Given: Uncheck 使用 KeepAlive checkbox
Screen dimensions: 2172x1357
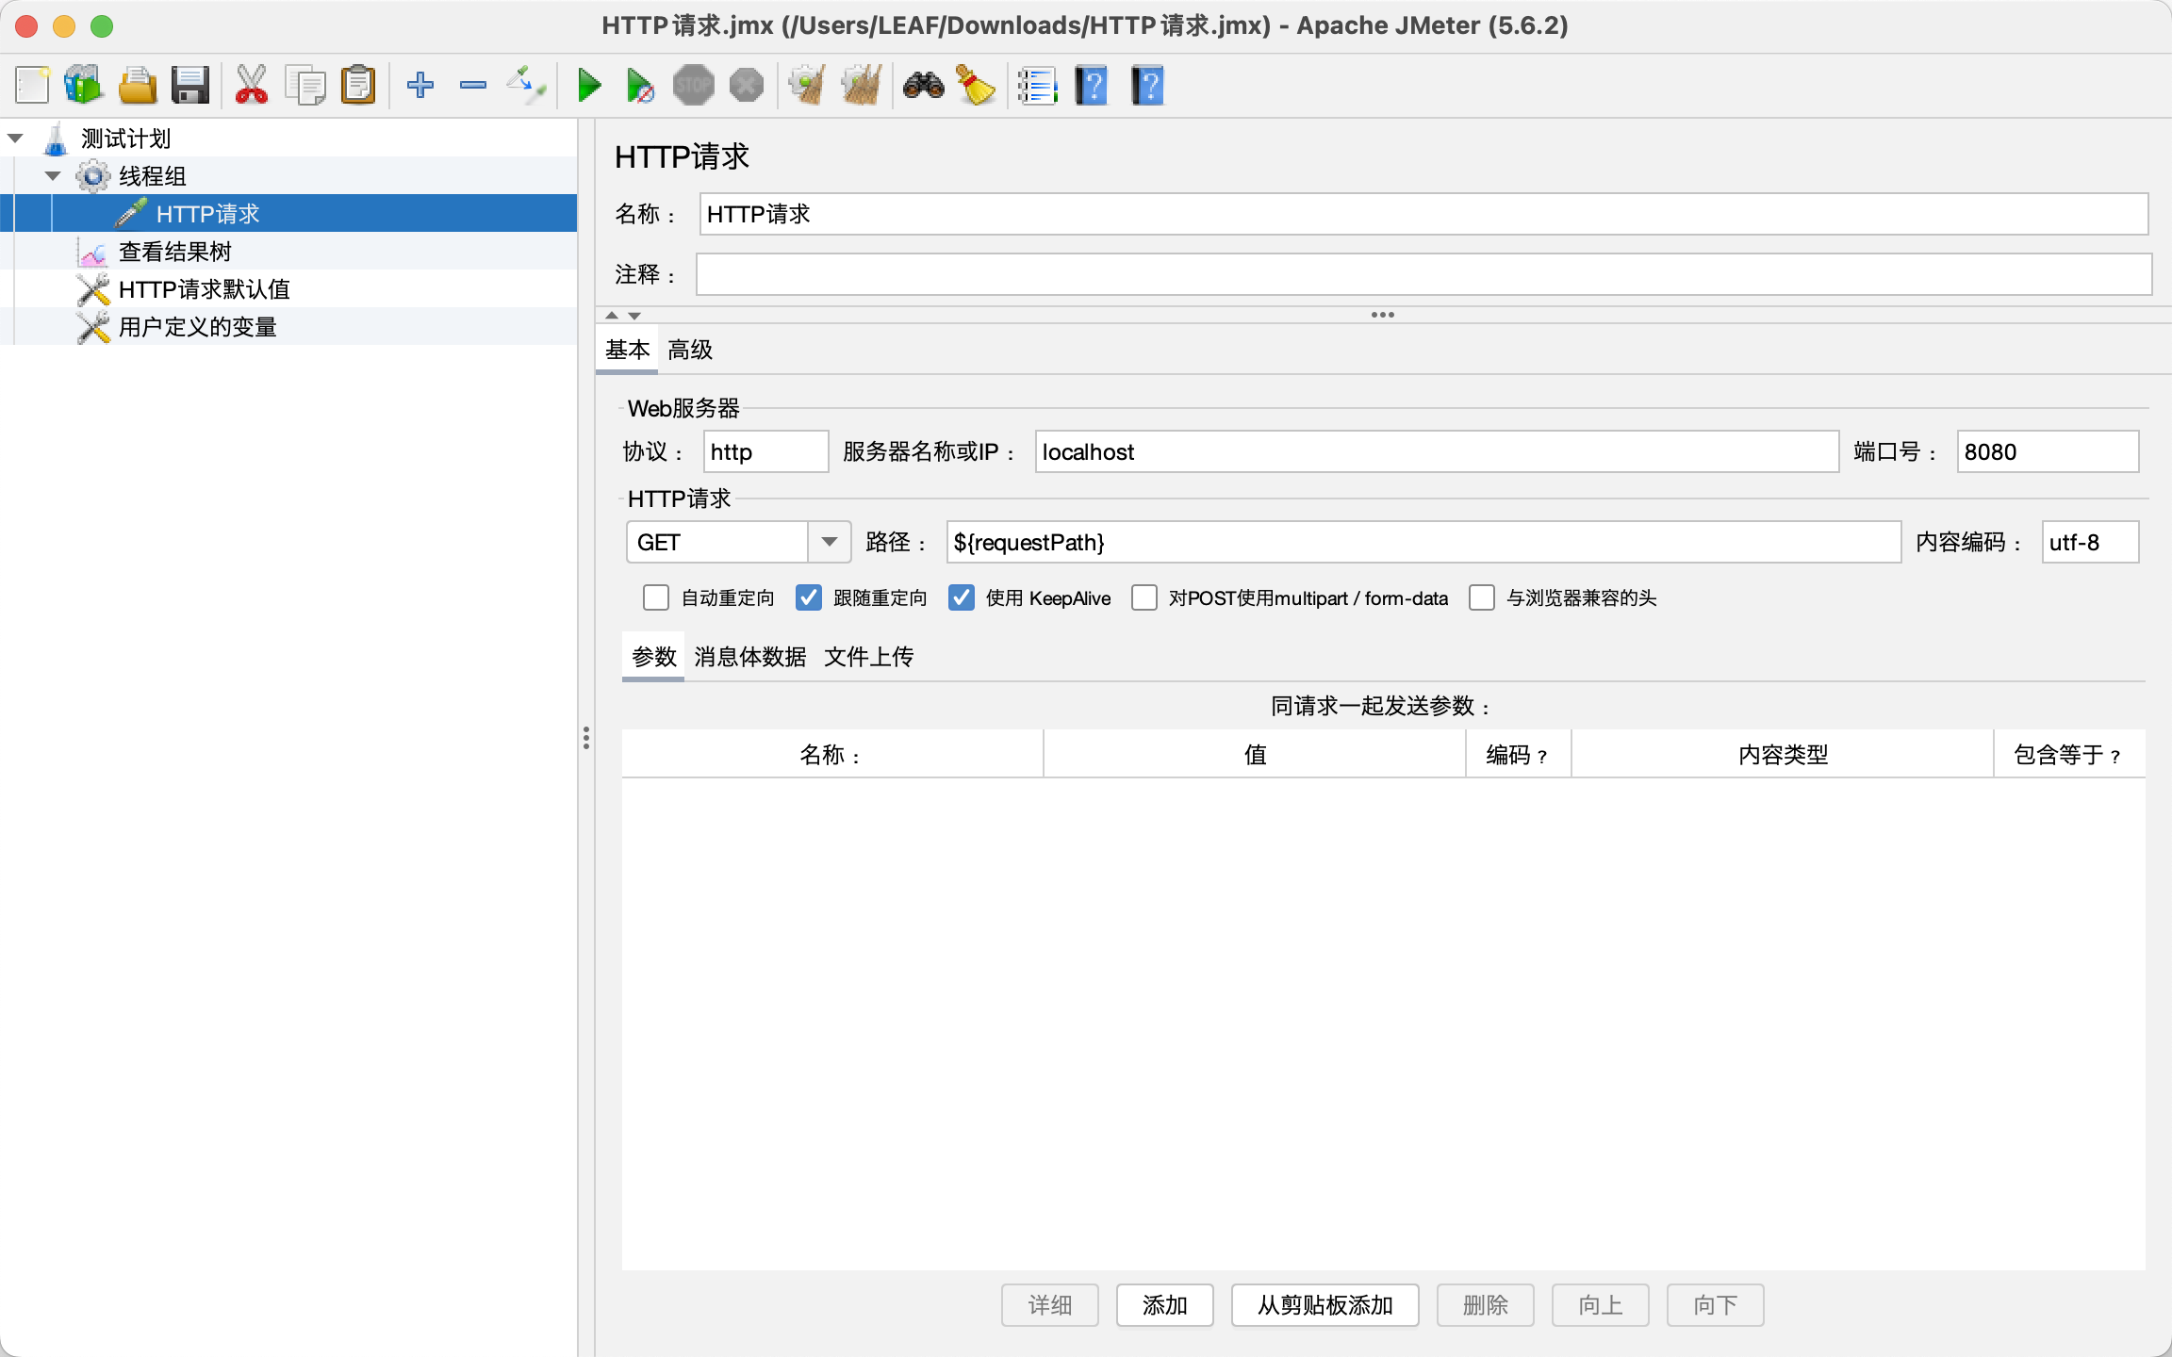Looking at the screenshot, I should pos(962,598).
